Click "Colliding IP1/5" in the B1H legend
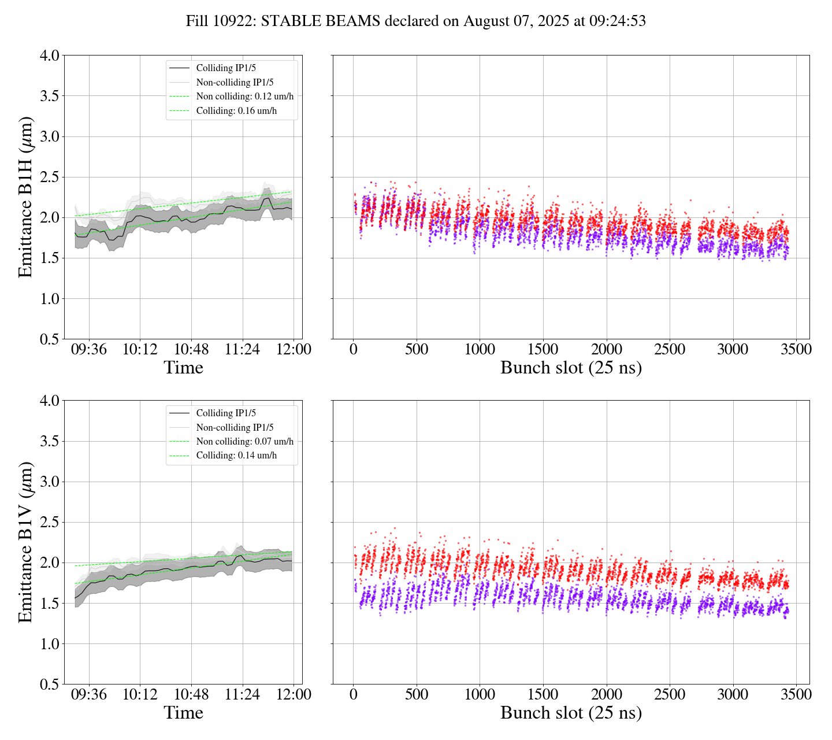Image resolution: width=832 pixels, height=740 pixels. 226,68
